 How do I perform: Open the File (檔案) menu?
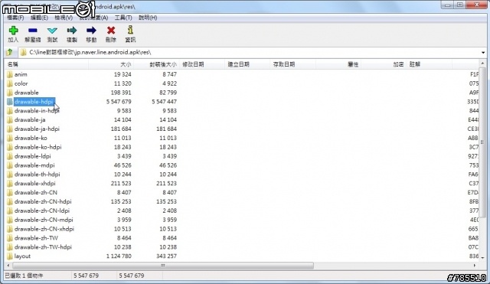pyautogui.click(x=15, y=18)
